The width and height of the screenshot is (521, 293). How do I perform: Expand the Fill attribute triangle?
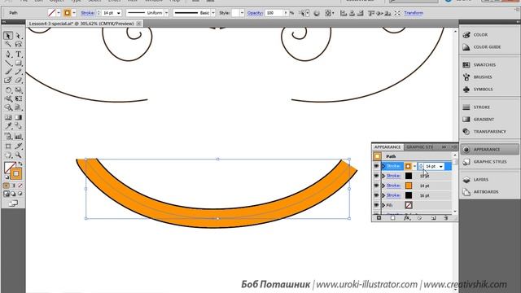[383, 205]
